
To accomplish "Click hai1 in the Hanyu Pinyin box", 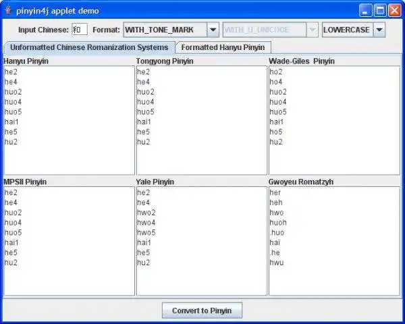I will point(11,122).
